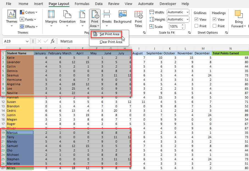This screenshot has width=249, height=171.
Task: Enable Headings Print checkbox
Action: point(215,26)
